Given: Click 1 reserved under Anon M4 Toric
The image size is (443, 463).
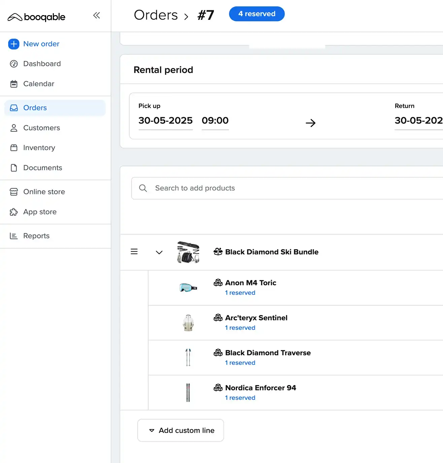Looking at the screenshot, I should [240, 293].
